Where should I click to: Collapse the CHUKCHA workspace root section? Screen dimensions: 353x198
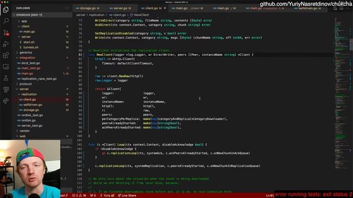pos(42,15)
